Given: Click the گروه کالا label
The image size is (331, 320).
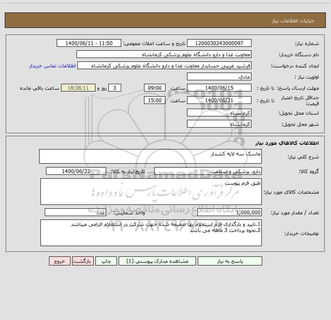Looking at the screenshot, I should pyautogui.click(x=309, y=171).
